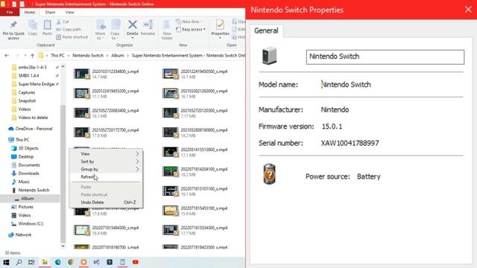Image resolution: width=477 pixels, height=268 pixels.
Task: Click the Back navigation arrow
Action: (7, 56)
